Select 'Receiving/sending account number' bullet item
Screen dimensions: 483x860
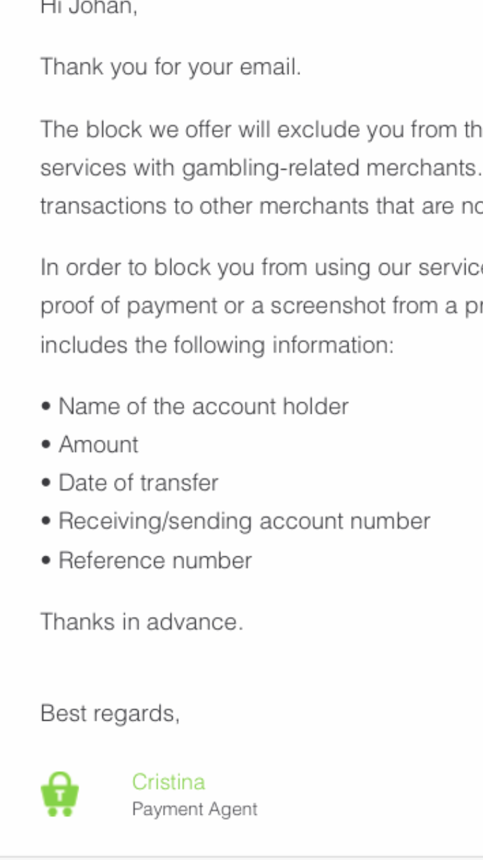click(x=244, y=521)
